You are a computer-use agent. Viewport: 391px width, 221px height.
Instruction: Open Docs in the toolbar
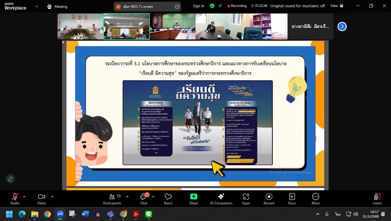(x=292, y=199)
